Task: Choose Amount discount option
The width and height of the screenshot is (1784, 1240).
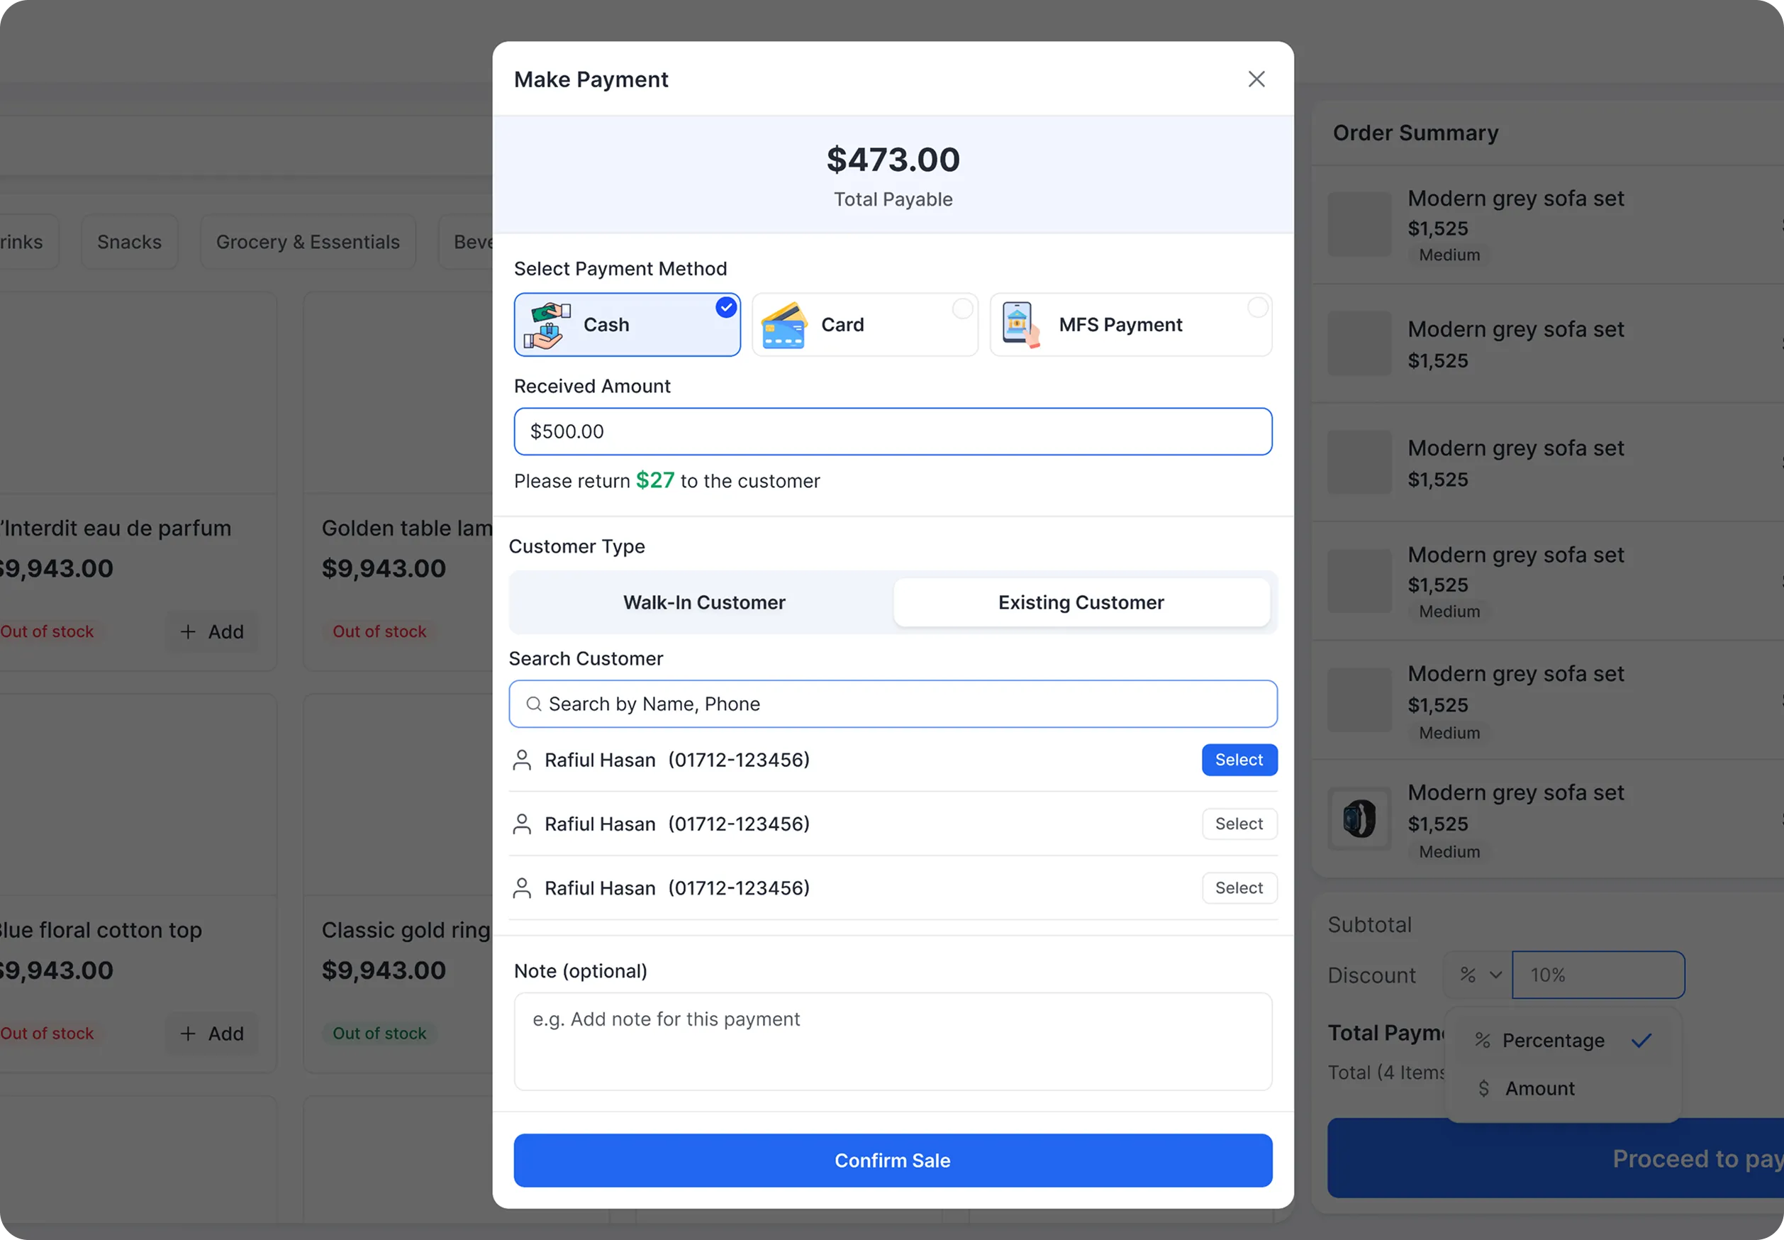Action: (1563, 1088)
